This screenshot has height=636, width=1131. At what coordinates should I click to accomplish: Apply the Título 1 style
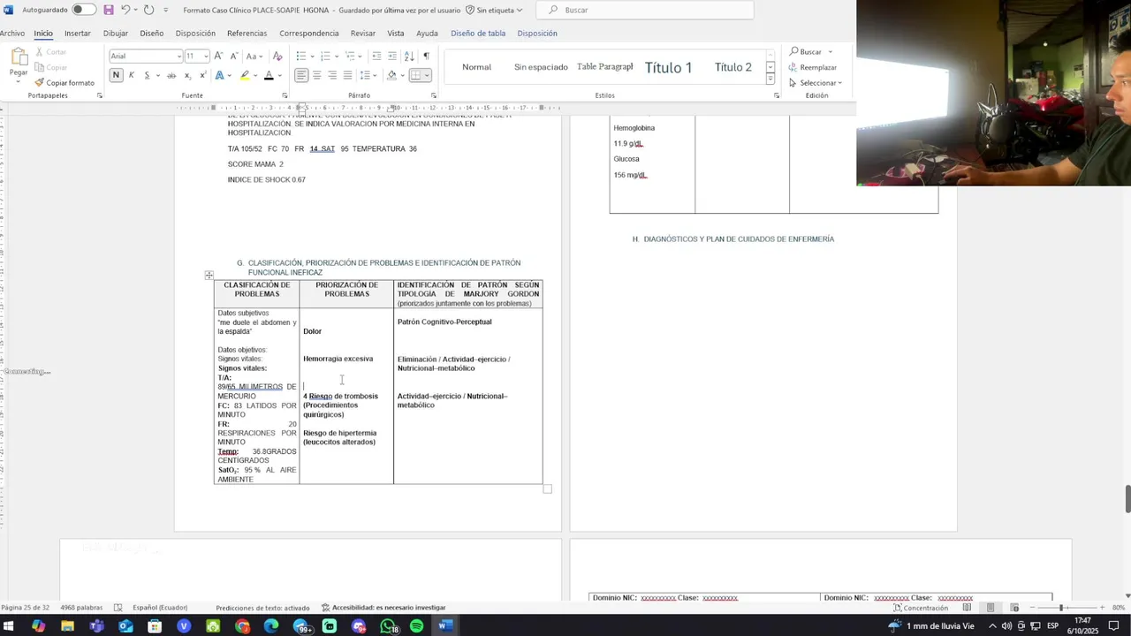pos(668,67)
